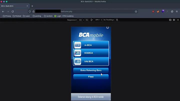Close the BCA- Bank BCA tab

[x=27, y=6]
